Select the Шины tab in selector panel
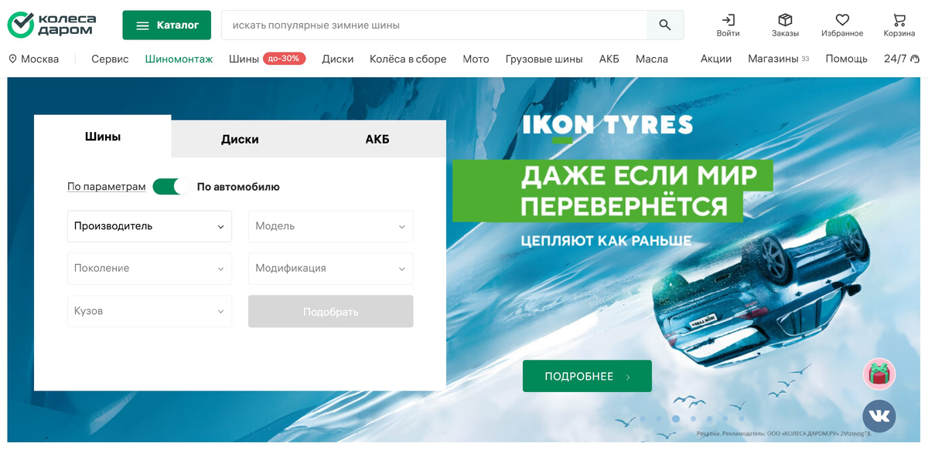Viewport: 928px width, 450px height. (103, 137)
